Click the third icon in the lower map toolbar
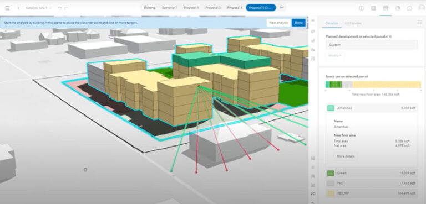The height and width of the screenshot is (204, 426). (313, 176)
